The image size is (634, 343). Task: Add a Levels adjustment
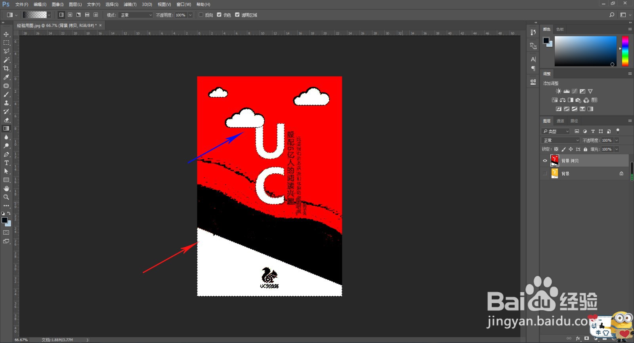567,91
